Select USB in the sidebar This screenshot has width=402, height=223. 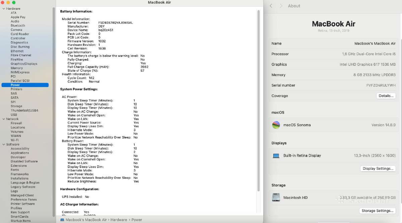point(14,115)
